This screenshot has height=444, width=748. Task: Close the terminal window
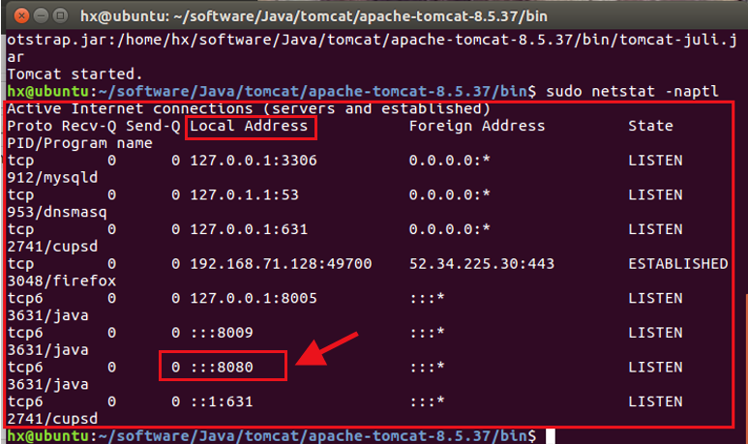pyautogui.click(x=21, y=15)
